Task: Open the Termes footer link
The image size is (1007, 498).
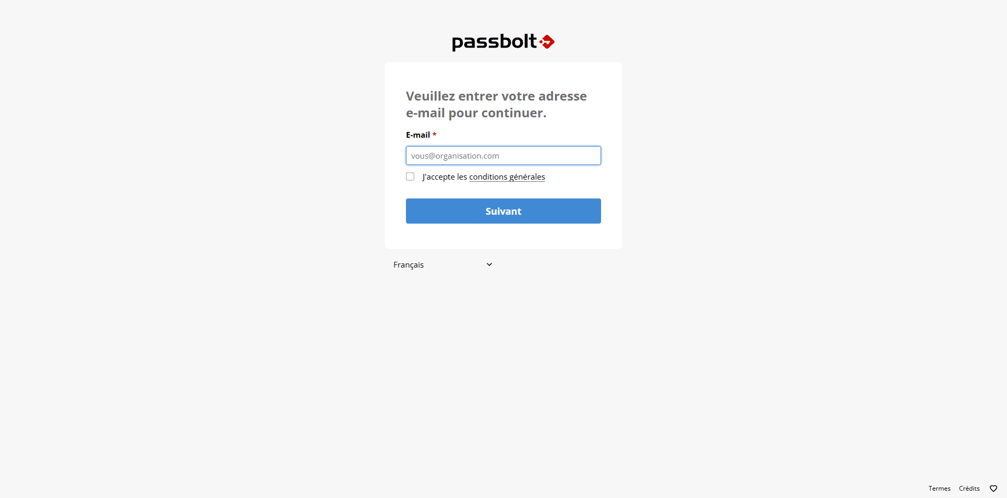Action: pyautogui.click(x=939, y=489)
